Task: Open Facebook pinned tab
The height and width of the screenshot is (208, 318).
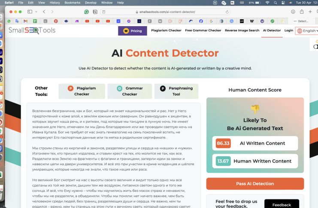Action: (201, 21)
